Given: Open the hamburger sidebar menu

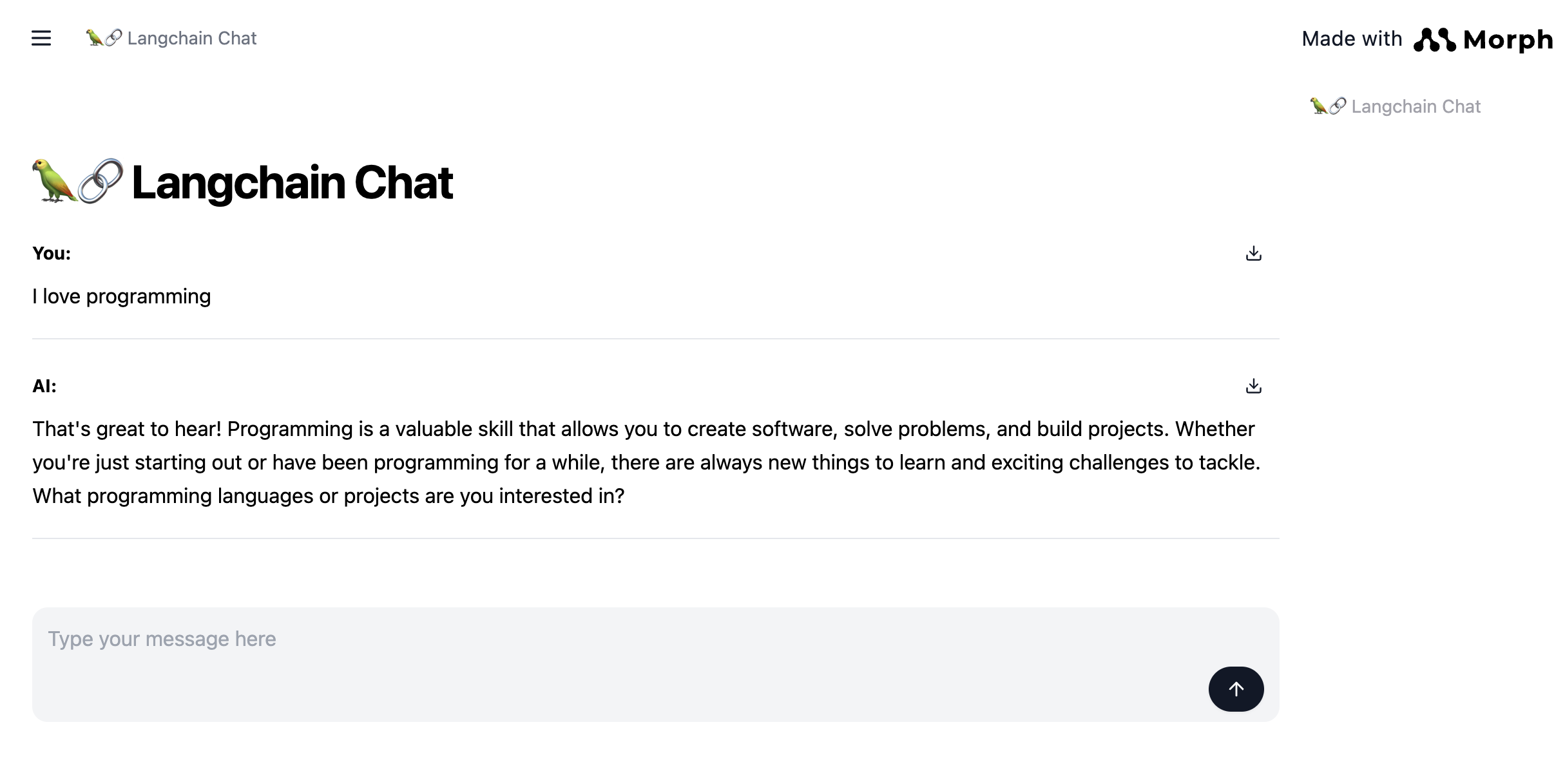Looking at the screenshot, I should click(x=41, y=39).
